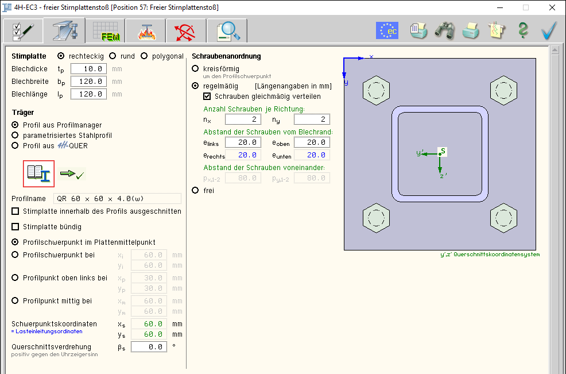Select 'parametrisiertes Stahlprofil' option
The height and width of the screenshot is (374, 566).
[x=15, y=136]
